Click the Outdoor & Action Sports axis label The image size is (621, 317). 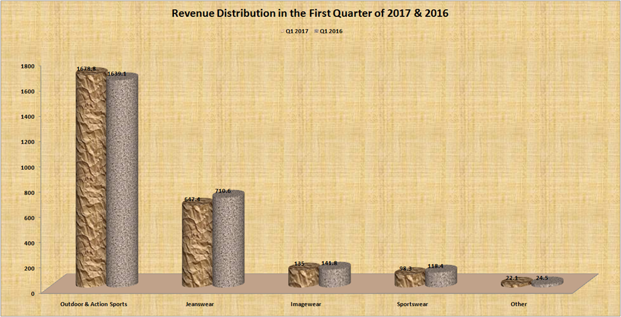coord(93,304)
